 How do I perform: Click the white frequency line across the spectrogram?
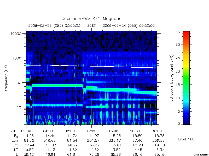click(91, 66)
